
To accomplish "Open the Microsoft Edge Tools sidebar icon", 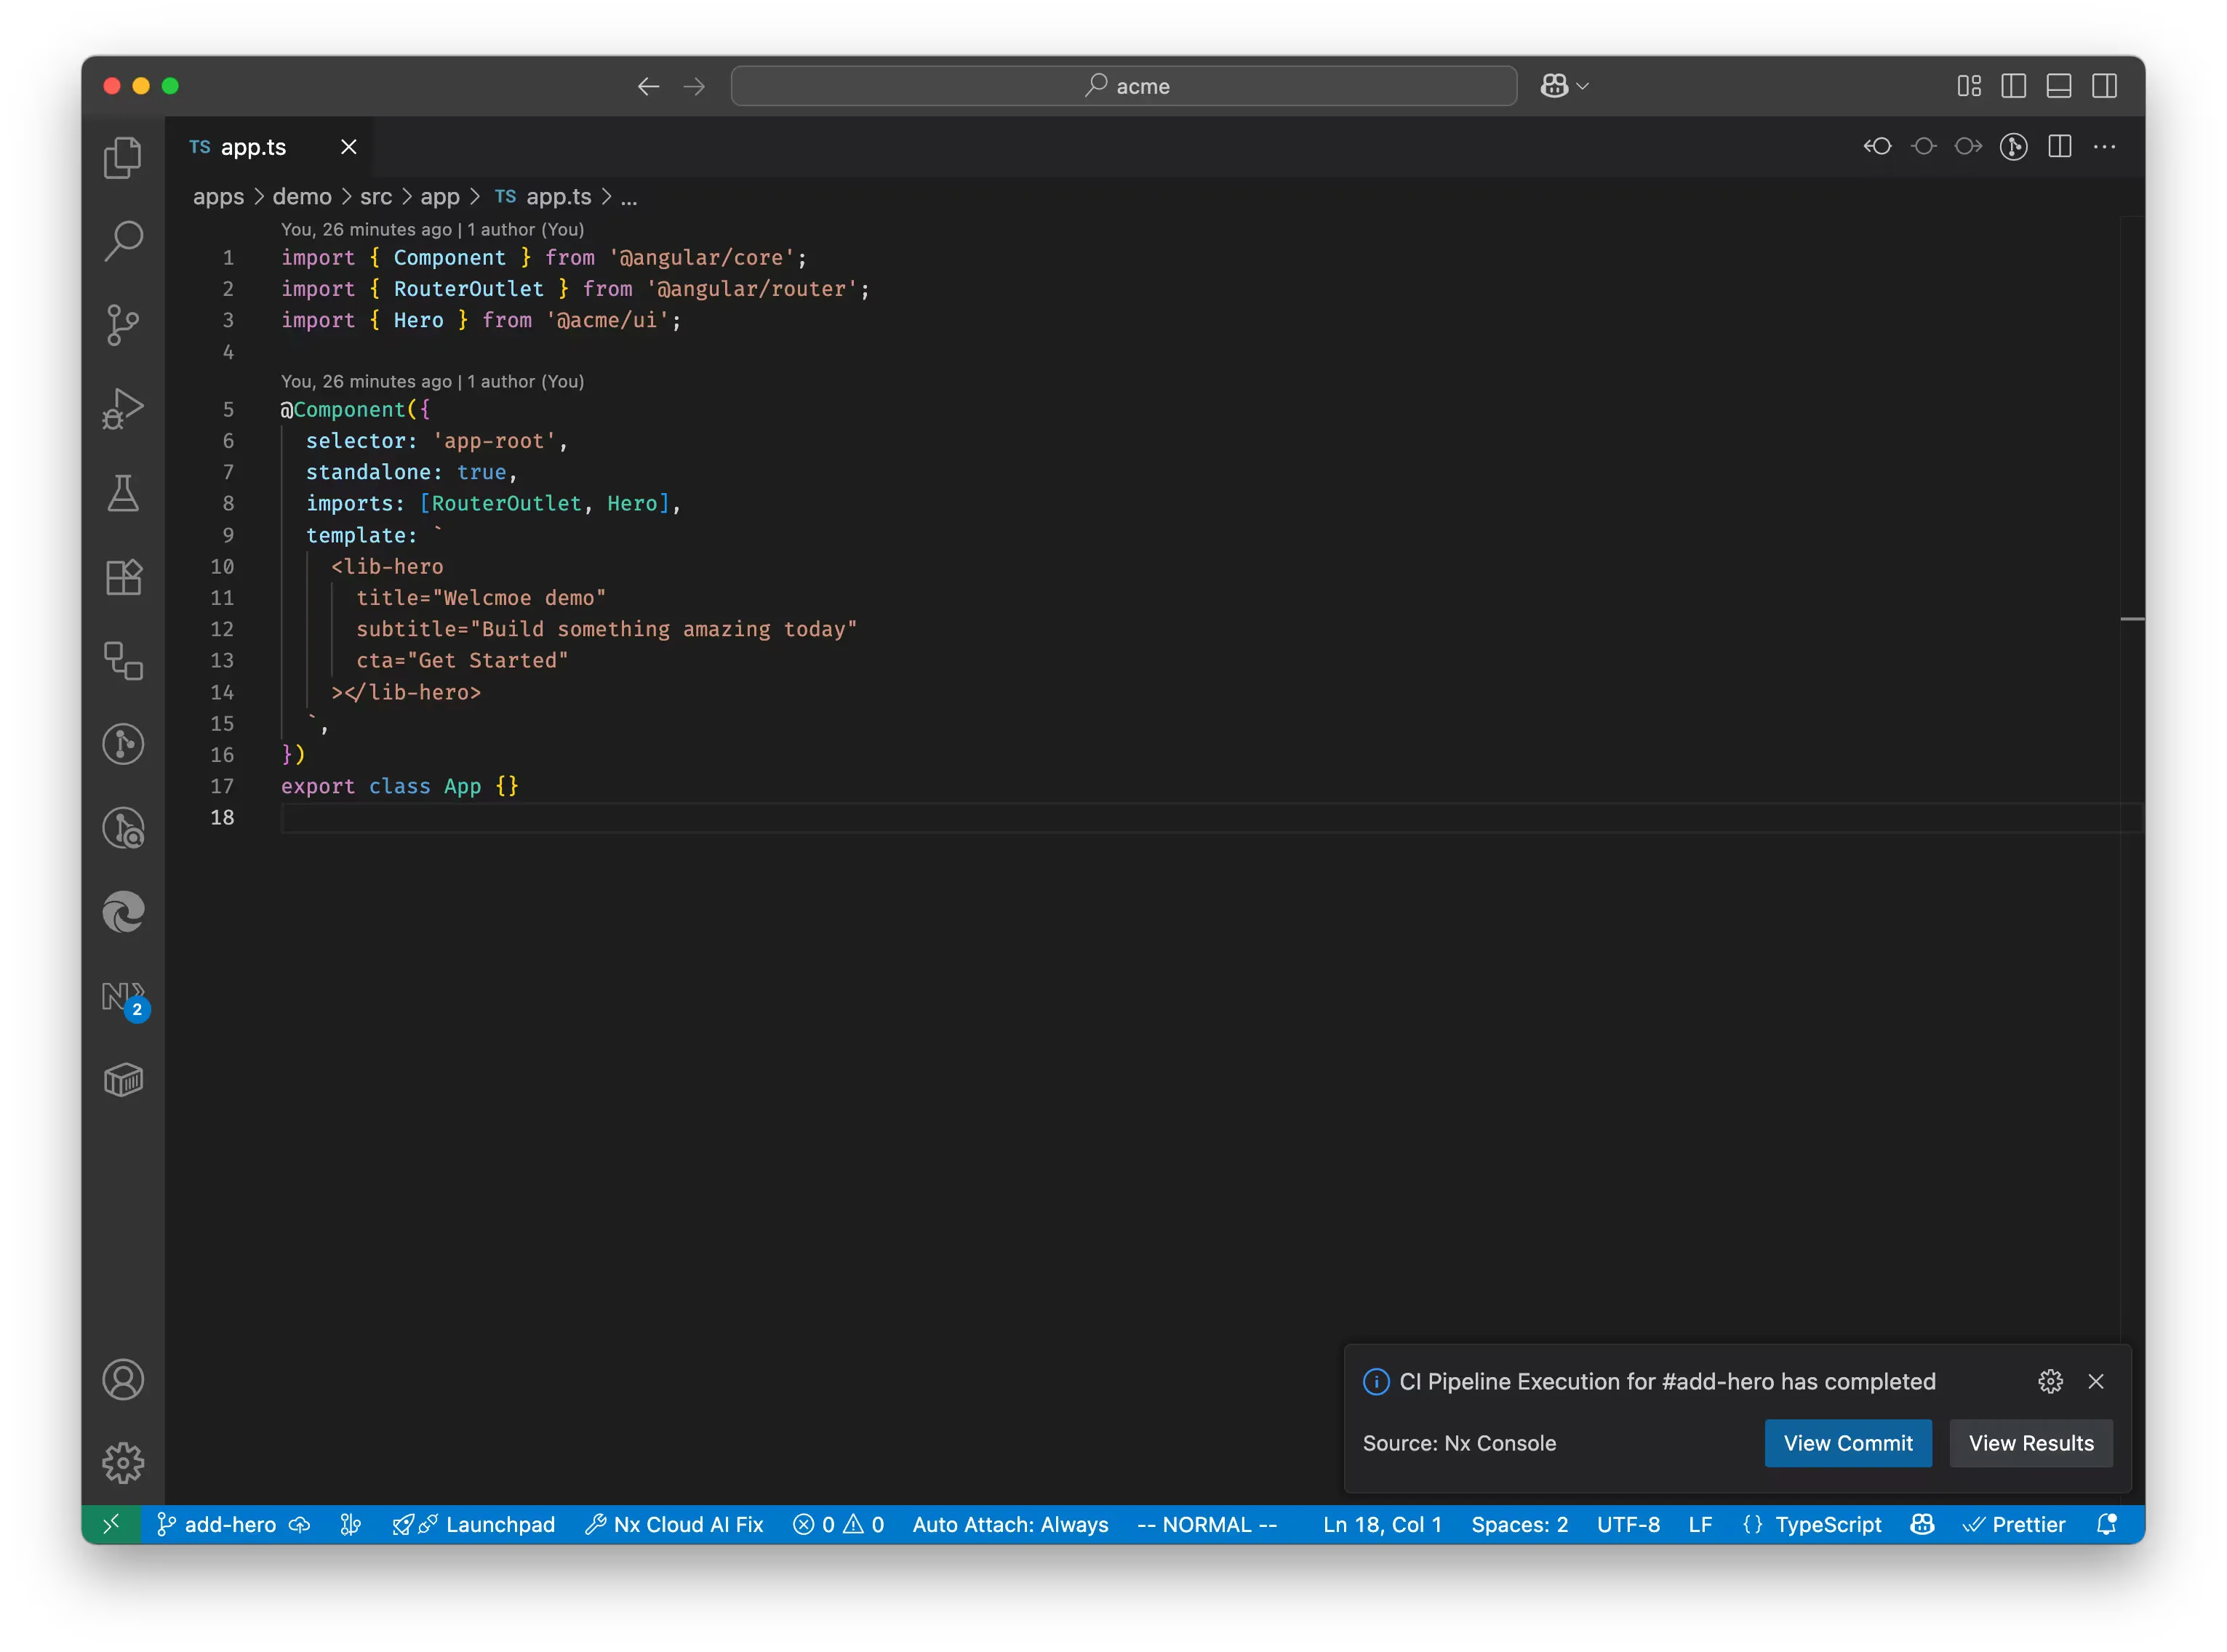I will [123, 912].
